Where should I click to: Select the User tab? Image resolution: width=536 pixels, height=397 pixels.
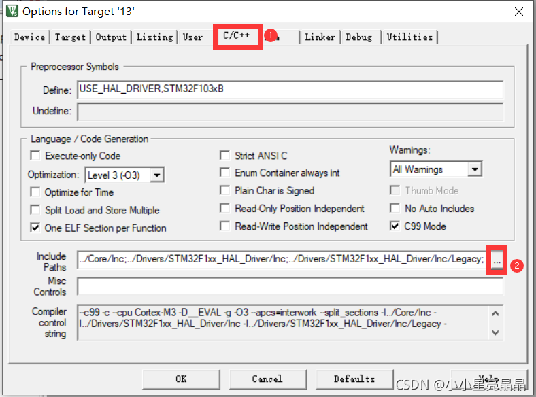[x=192, y=37]
